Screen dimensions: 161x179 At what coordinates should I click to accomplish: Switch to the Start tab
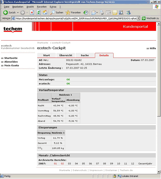click(x=46, y=55)
